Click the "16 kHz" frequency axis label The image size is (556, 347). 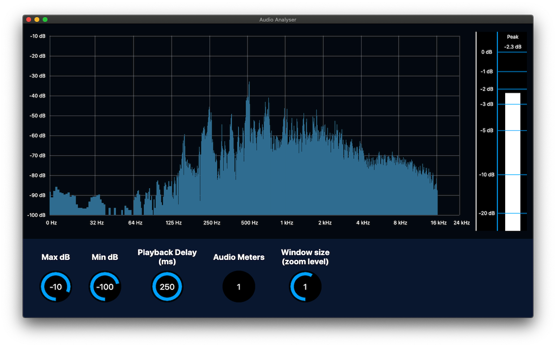pyautogui.click(x=438, y=223)
